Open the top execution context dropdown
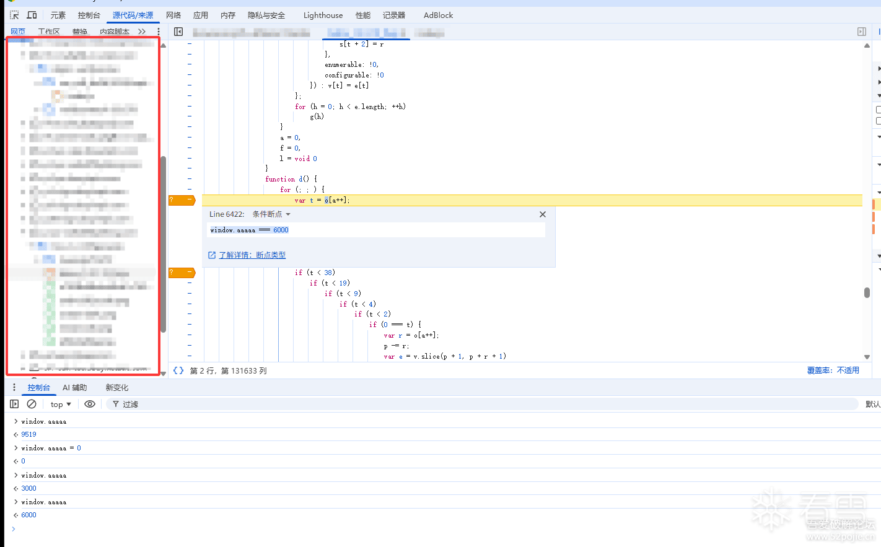881x547 pixels. (x=61, y=405)
